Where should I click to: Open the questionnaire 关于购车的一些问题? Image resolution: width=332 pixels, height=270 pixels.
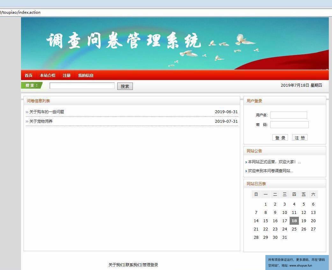click(x=47, y=112)
